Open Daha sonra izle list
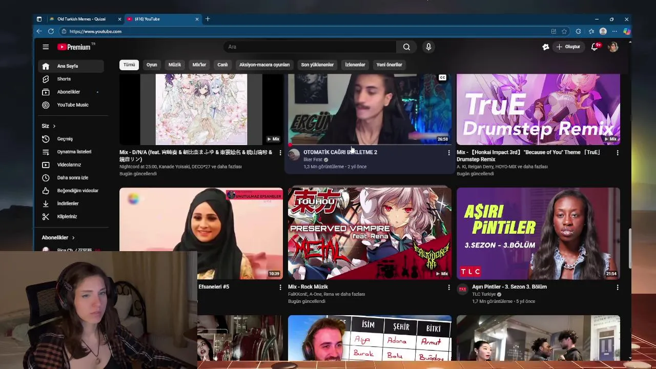656x369 pixels. 71,177
